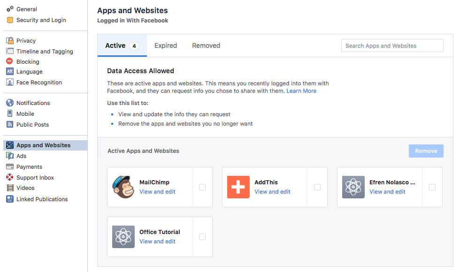The image size is (460, 272).
Task: Click the MailChimp app name
Action: [x=154, y=182]
